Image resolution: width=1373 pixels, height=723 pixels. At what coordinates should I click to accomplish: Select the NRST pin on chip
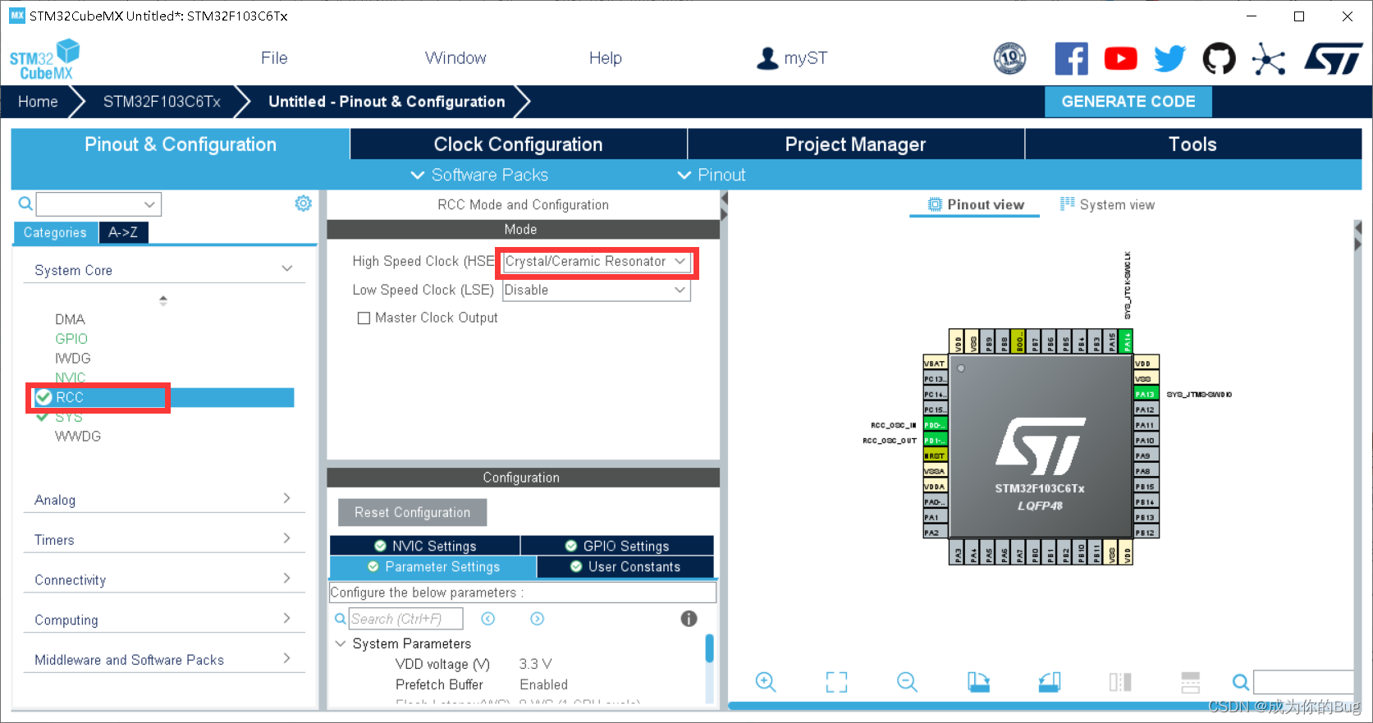pos(935,455)
